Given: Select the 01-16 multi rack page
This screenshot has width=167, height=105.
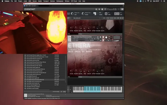Looking at the screenshot, I should [104, 18].
